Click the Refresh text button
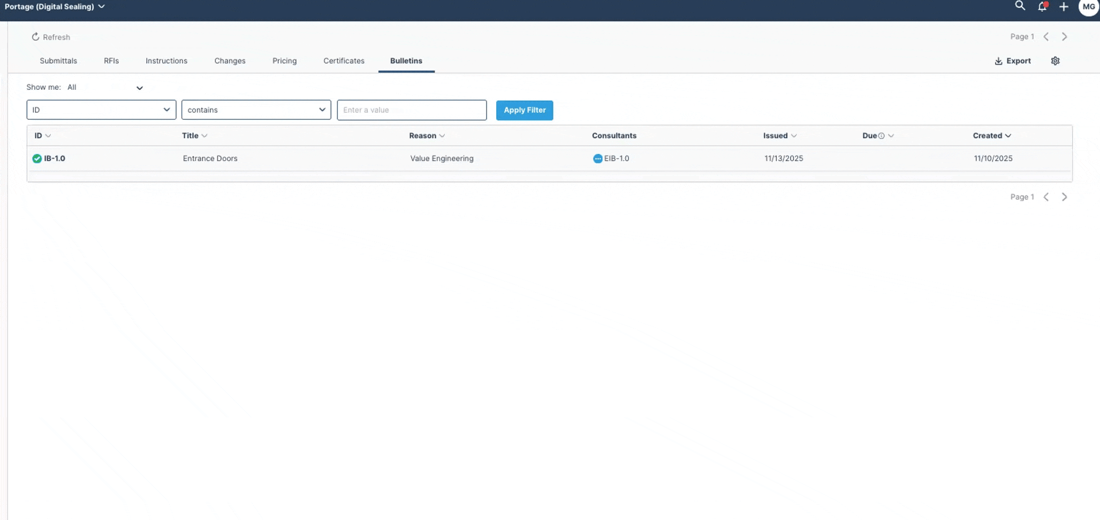1100x520 pixels. coord(56,37)
